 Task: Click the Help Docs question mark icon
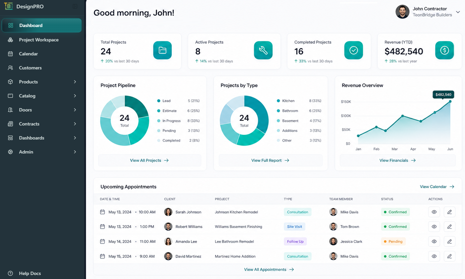(10, 273)
